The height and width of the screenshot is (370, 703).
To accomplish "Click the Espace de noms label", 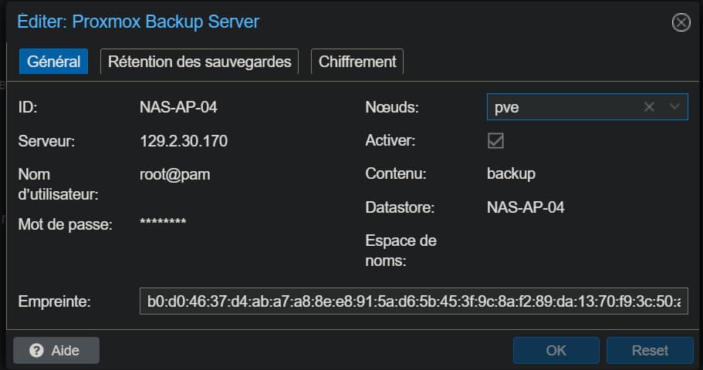I will (401, 251).
